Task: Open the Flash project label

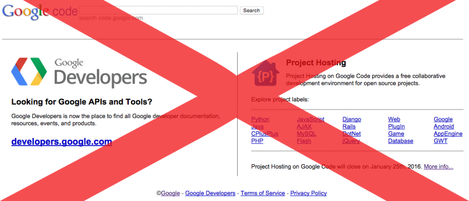Action: point(304,141)
